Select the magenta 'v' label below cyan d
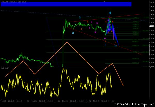 pos(110,16)
